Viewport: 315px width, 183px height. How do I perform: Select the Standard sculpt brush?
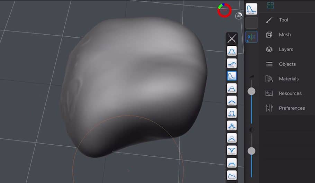tap(232, 51)
